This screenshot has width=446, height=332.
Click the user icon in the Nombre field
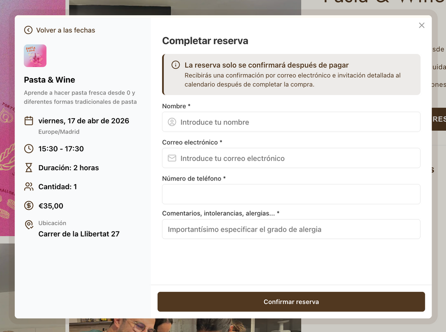(x=172, y=122)
